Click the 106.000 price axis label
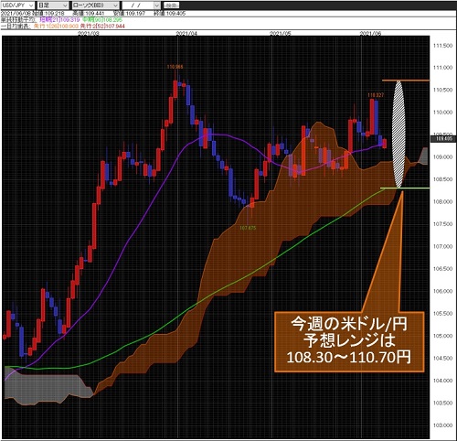This screenshot has height=441, width=457. pyautogui.click(x=443, y=291)
